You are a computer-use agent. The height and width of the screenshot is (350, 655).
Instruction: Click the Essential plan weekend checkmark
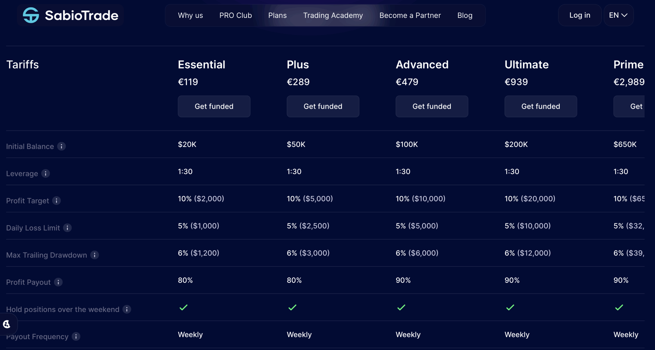click(x=184, y=307)
